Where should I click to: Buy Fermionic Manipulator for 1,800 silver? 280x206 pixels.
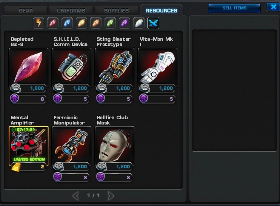tap(71, 166)
